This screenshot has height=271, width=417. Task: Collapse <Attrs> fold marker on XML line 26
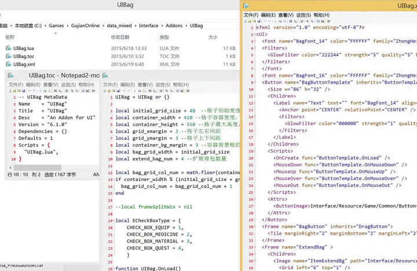[x=255, y=199]
